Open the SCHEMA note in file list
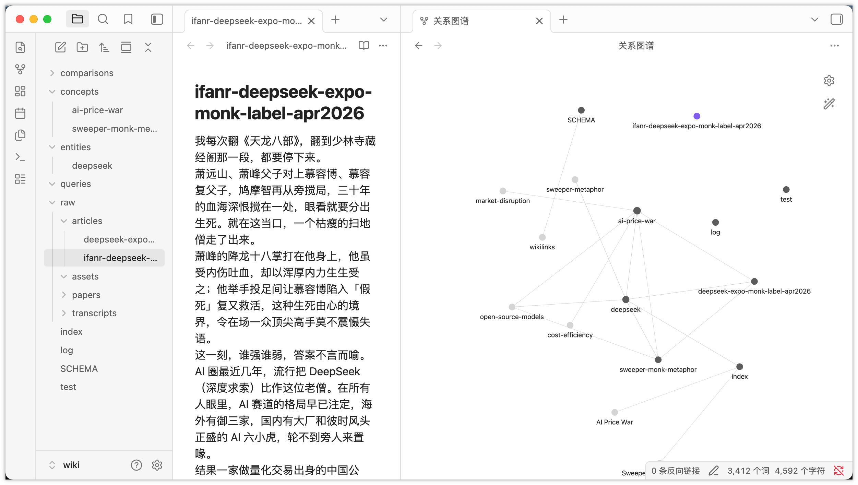This screenshot has height=485, width=858. [x=79, y=369]
